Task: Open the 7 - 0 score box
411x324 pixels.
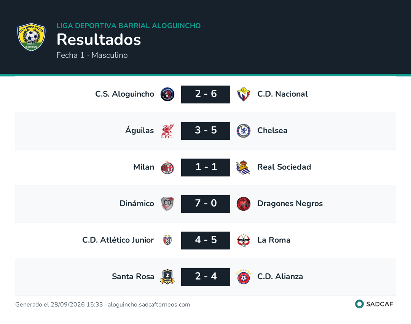Action: tap(205, 204)
